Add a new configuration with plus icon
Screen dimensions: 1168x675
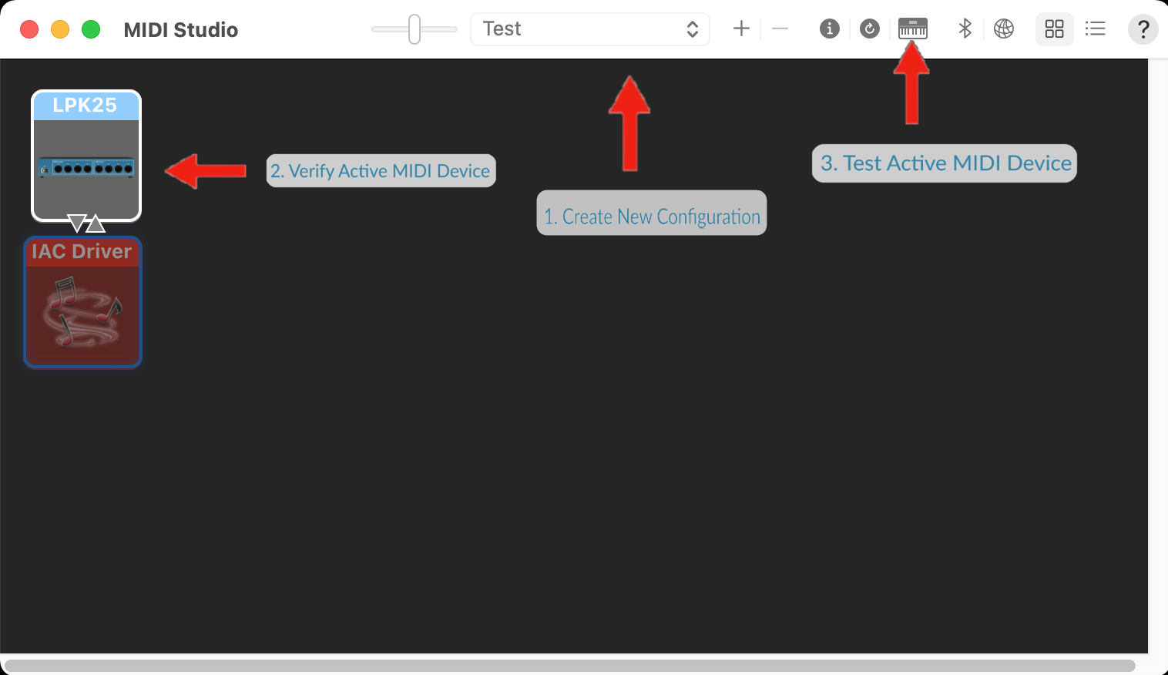(x=740, y=29)
